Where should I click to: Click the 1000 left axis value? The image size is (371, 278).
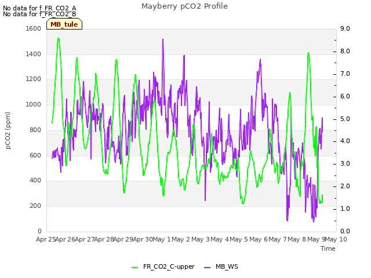point(34,104)
